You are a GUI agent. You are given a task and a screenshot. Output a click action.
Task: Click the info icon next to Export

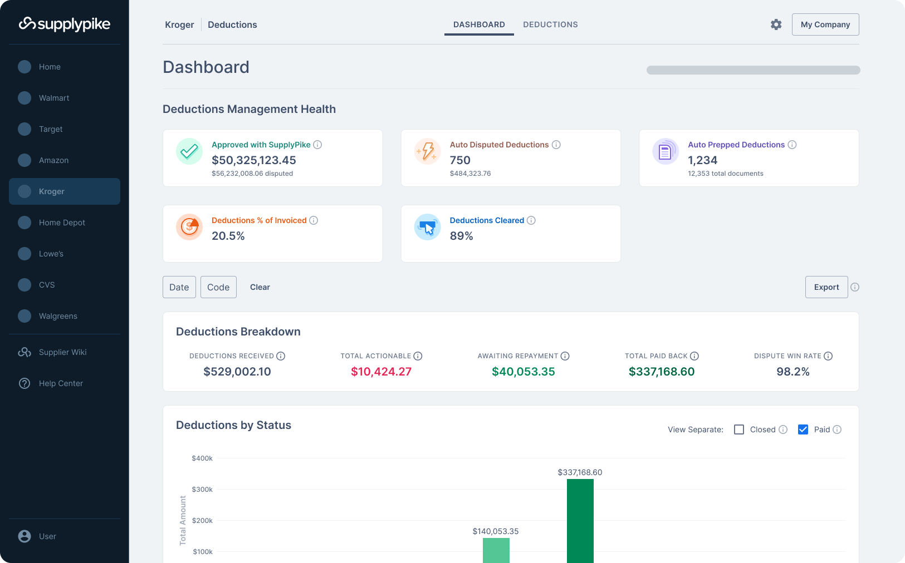click(x=855, y=287)
